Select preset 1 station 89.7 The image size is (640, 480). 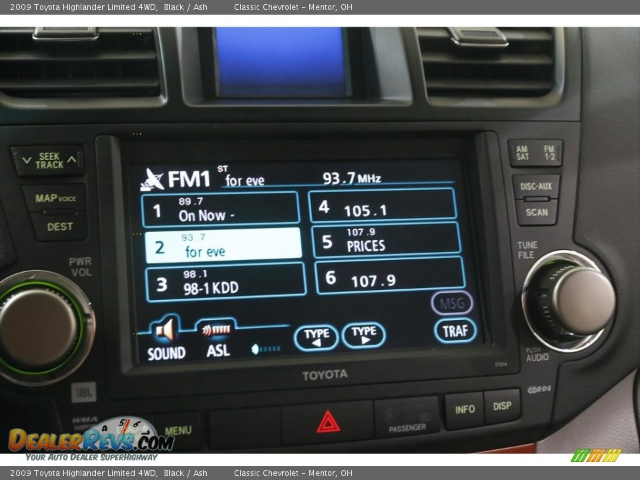click(221, 209)
